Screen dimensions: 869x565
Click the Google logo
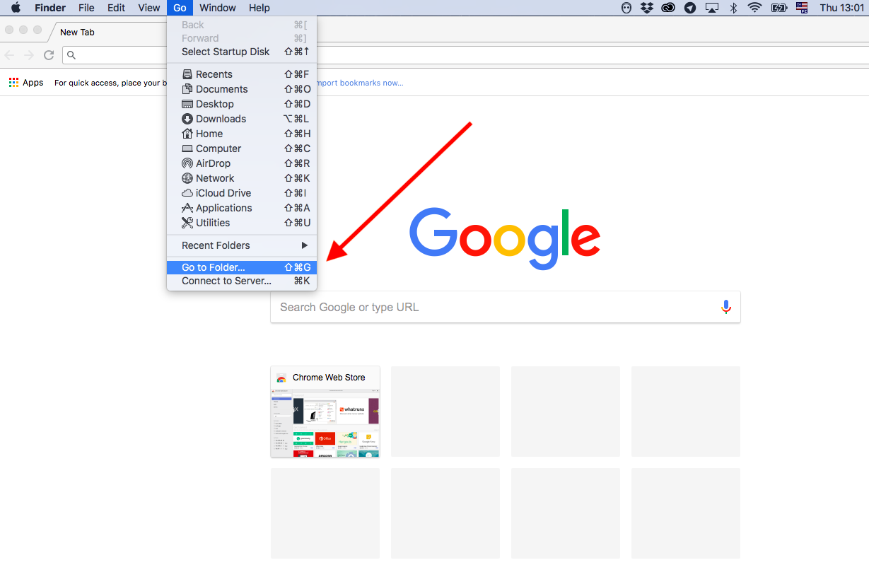(x=505, y=238)
